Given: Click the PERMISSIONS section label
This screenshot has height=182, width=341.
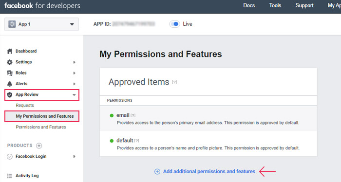Looking at the screenshot, I should point(120,101).
